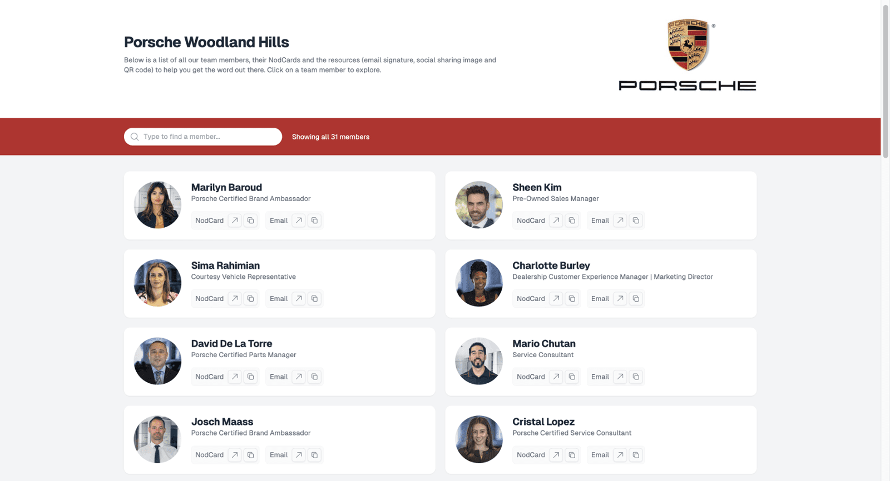Select Mario Chutan's name

(544, 344)
